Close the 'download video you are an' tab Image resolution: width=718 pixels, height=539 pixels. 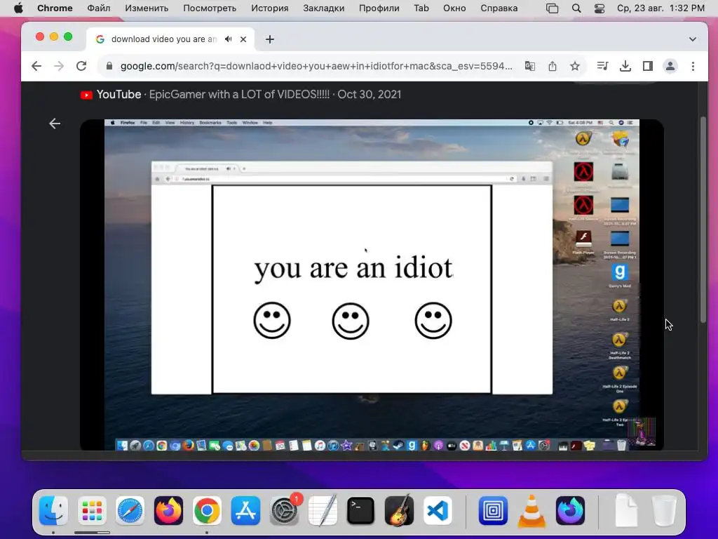243,39
